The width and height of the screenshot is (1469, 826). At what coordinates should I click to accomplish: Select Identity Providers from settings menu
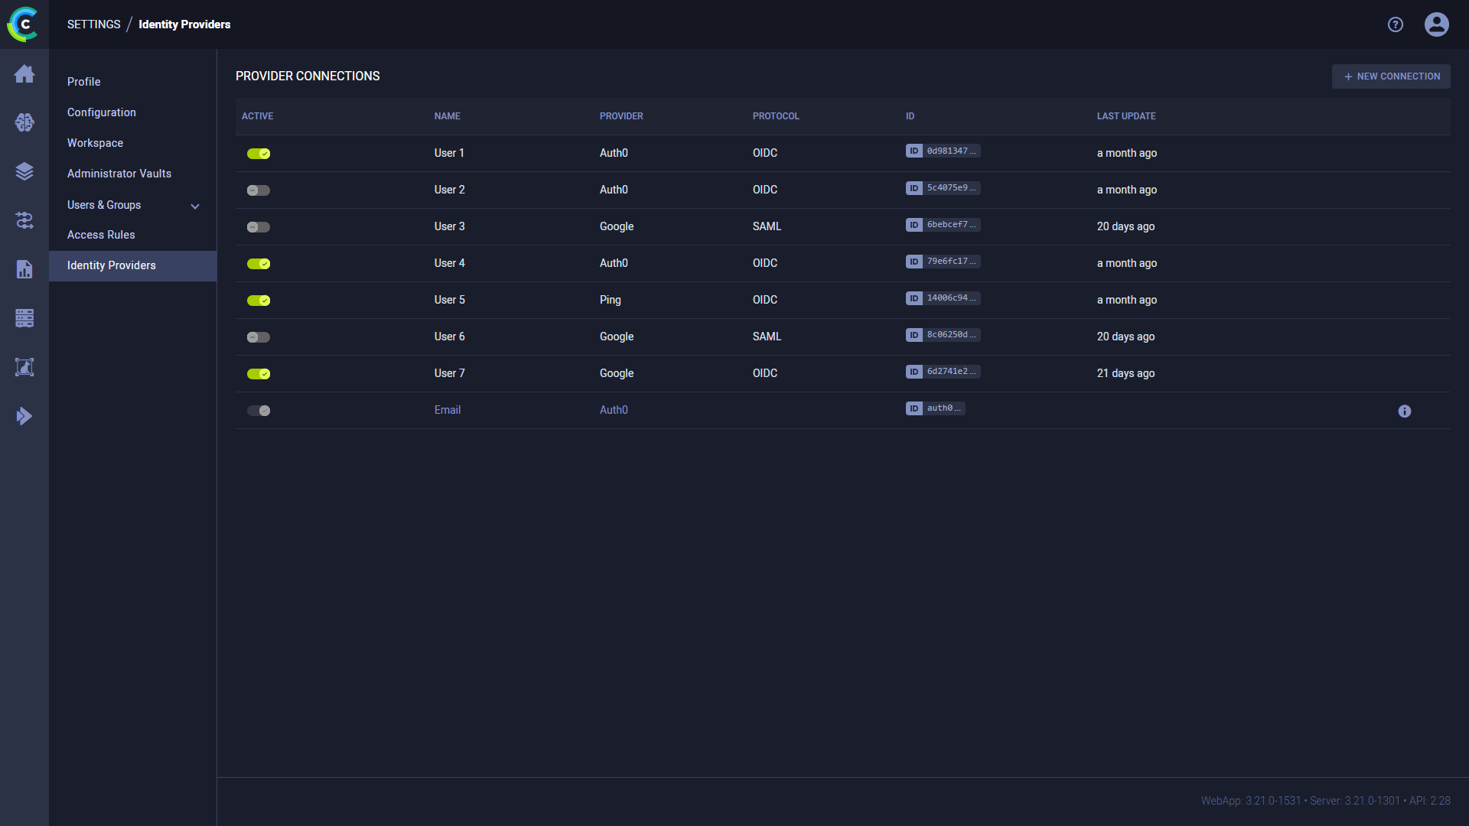pyautogui.click(x=111, y=264)
